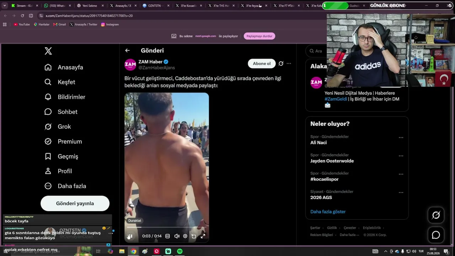Mute the video sound
Viewport: 455px width, 256px height.
(x=177, y=236)
